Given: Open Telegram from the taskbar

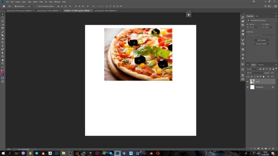Looking at the screenshot, I should point(36,153).
